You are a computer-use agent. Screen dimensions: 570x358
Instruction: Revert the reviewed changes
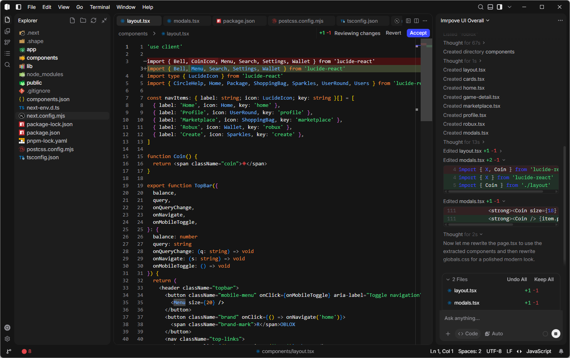click(393, 33)
